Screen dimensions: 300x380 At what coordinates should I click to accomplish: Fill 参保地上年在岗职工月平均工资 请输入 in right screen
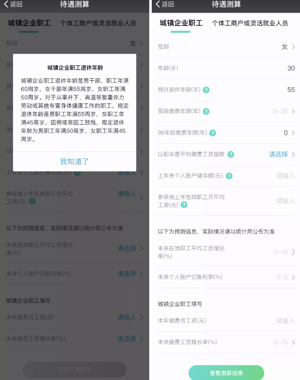point(285,201)
